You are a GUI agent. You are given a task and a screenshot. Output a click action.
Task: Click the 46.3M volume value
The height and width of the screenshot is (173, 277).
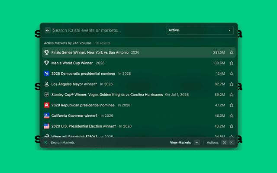point(220,115)
